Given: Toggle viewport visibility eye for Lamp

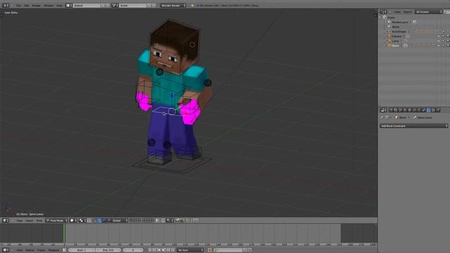Looking at the screenshot, I should pos(439,41).
